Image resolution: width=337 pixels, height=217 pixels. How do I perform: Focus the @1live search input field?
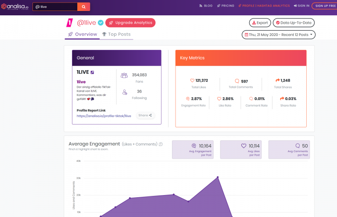(x=55, y=7)
